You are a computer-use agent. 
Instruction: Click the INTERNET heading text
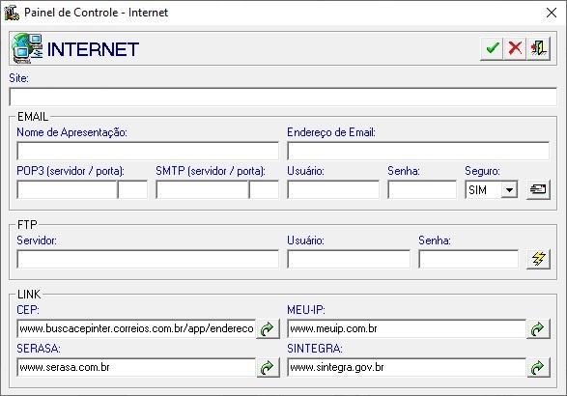(x=93, y=49)
